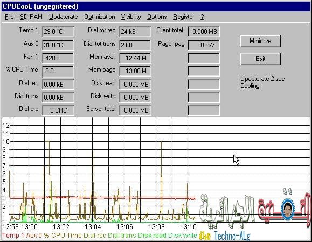The width and height of the screenshot is (312, 242).
Task: Click the Dial rec graph legend entry
Action: (x=94, y=236)
